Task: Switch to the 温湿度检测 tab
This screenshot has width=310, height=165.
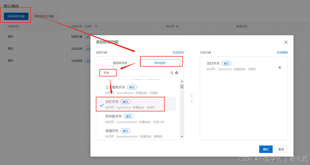Action: click(x=120, y=63)
